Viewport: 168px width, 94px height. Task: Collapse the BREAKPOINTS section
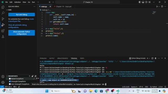tap(7, 76)
